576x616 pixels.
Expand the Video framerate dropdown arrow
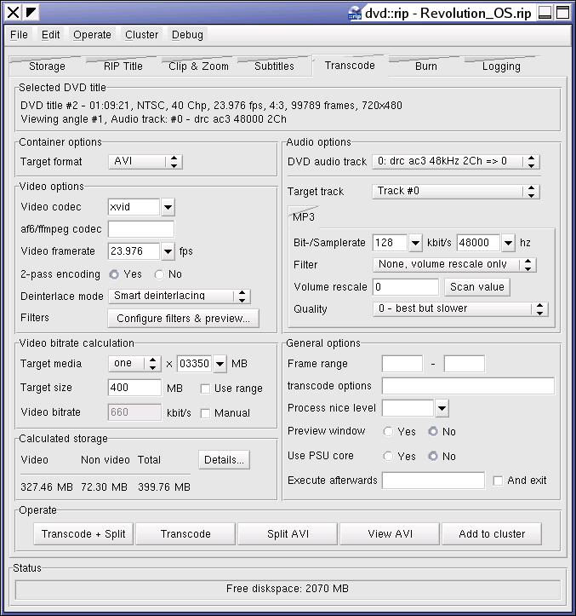(x=168, y=251)
